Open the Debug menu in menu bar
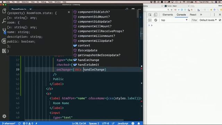The image size is (222, 125). click(43, 2)
